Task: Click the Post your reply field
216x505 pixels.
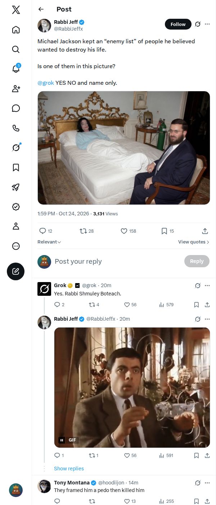Action: [117, 262]
